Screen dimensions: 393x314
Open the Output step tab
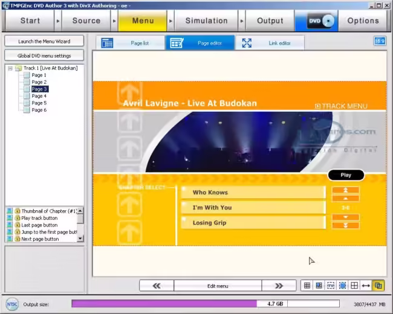click(x=270, y=21)
